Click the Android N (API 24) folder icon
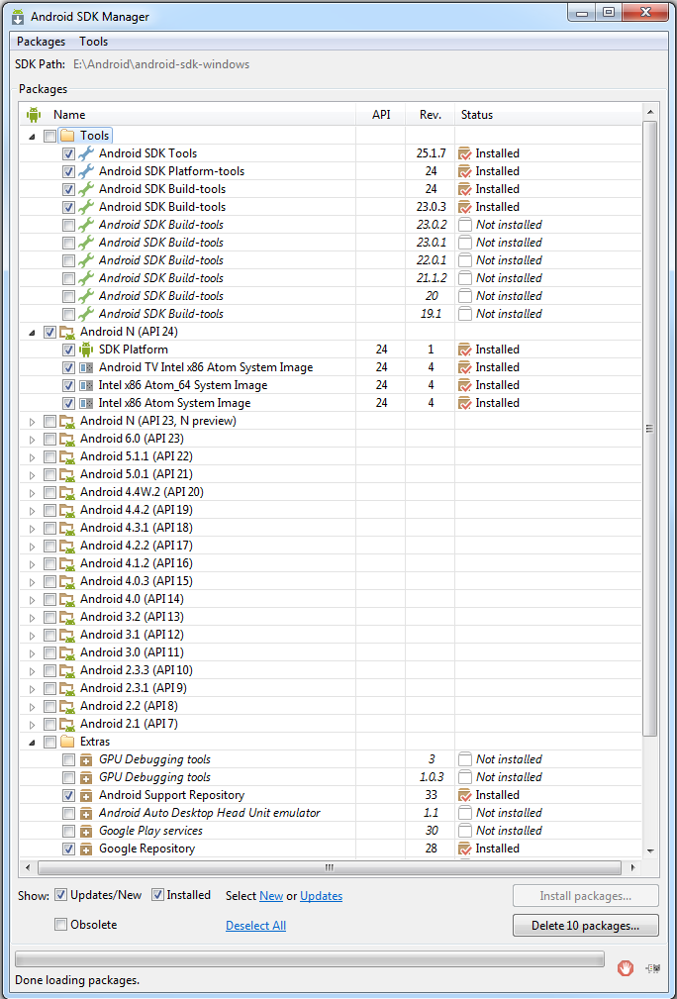The height and width of the screenshot is (999, 677). (67, 332)
